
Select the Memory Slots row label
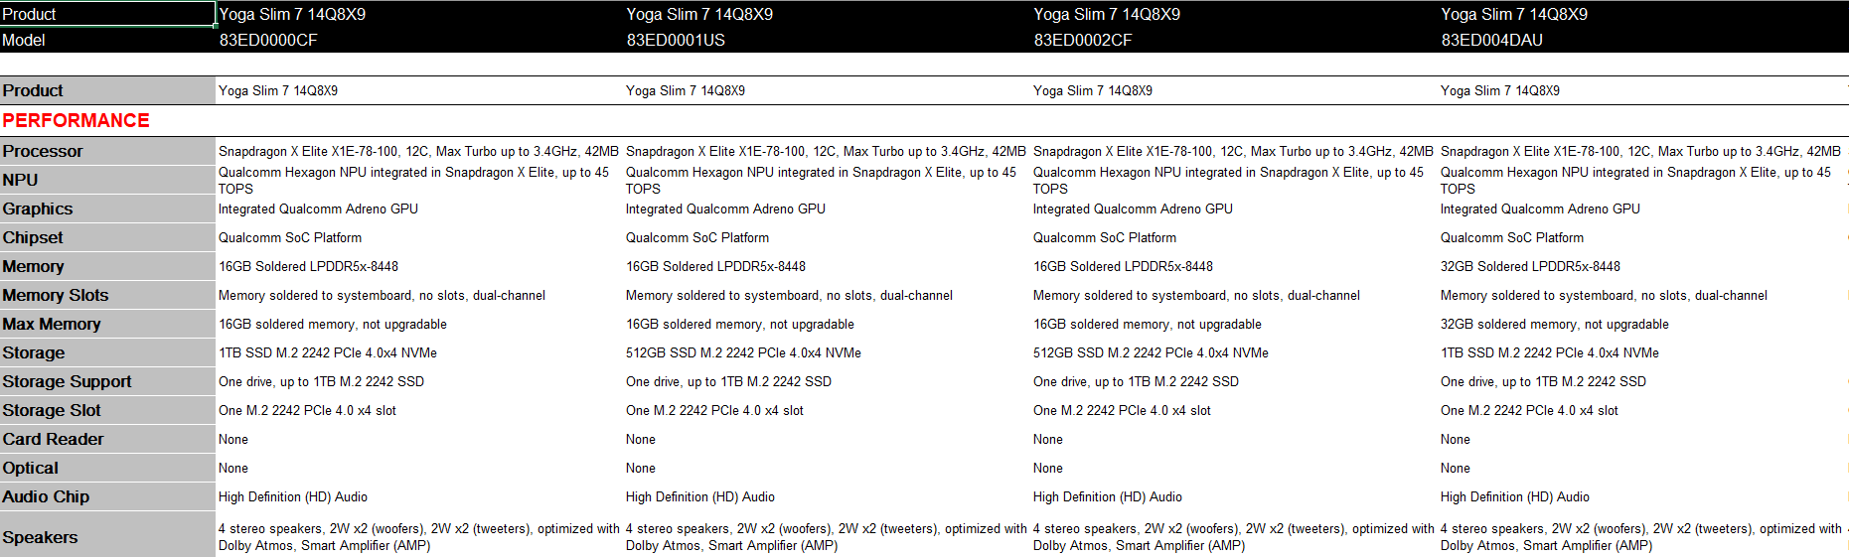click(x=56, y=295)
